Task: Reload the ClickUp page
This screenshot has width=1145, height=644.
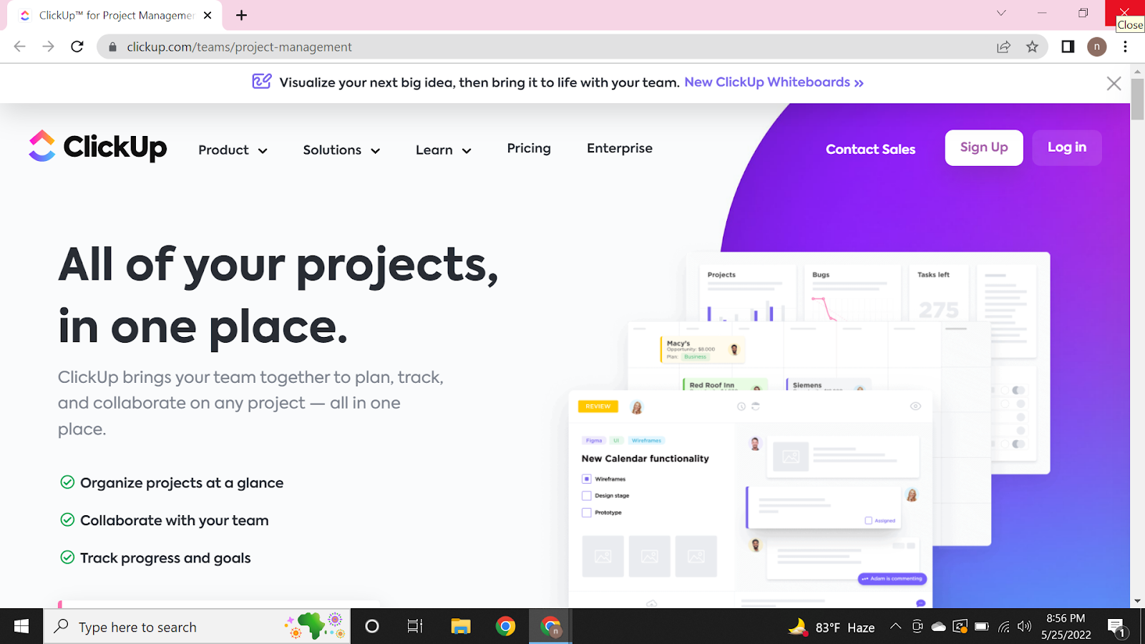Action: [77, 47]
